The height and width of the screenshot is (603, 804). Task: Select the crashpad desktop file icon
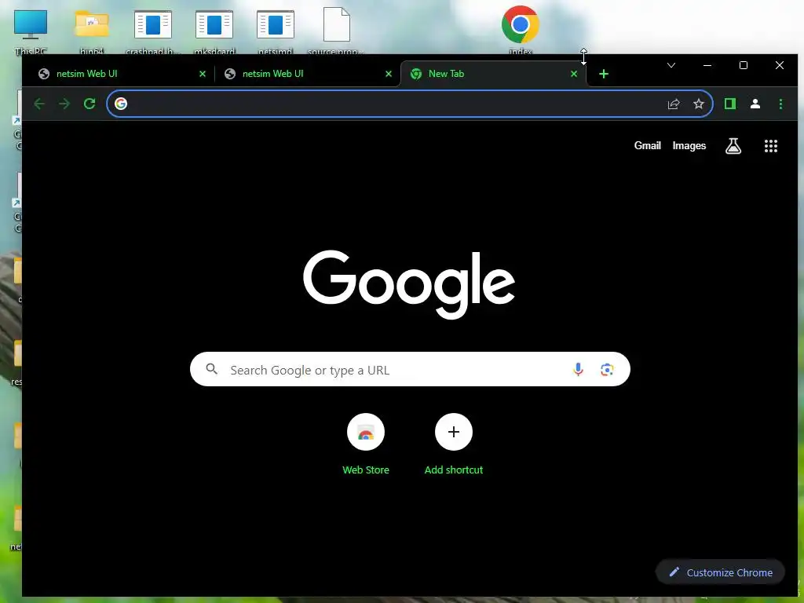(x=153, y=31)
